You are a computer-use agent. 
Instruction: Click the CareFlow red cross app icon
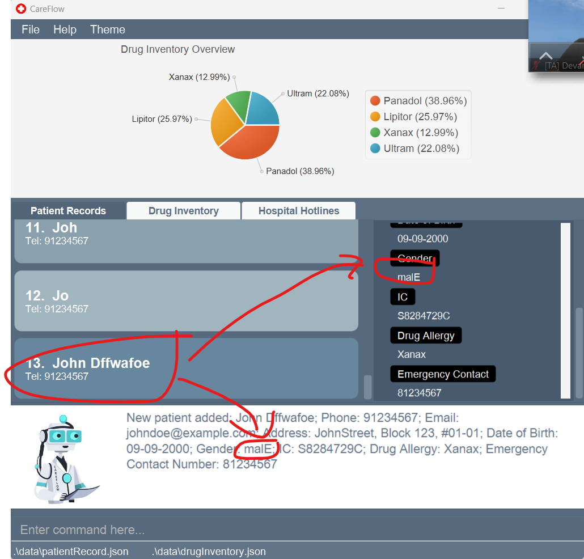(21, 9)
